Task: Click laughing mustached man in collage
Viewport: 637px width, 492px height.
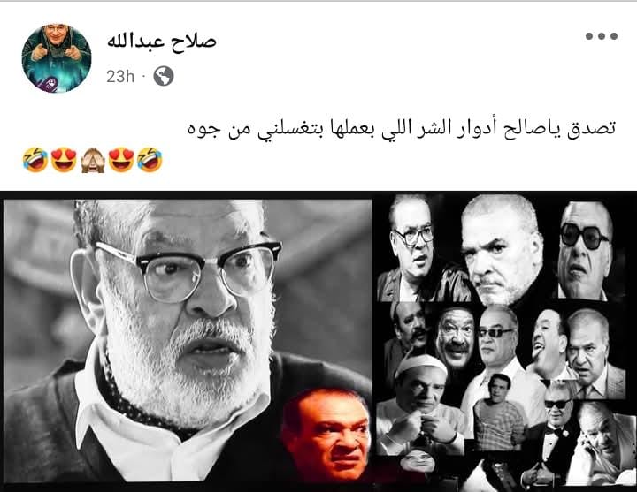Action: click(x=456, y=338)
